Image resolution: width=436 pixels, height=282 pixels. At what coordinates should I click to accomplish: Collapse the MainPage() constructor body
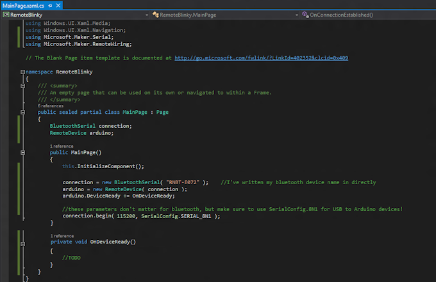click(x=22, y=153)
